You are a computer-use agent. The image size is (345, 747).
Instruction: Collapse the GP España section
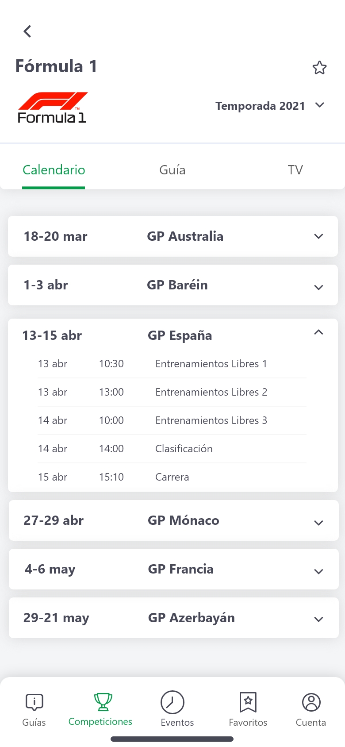[318, 333]
